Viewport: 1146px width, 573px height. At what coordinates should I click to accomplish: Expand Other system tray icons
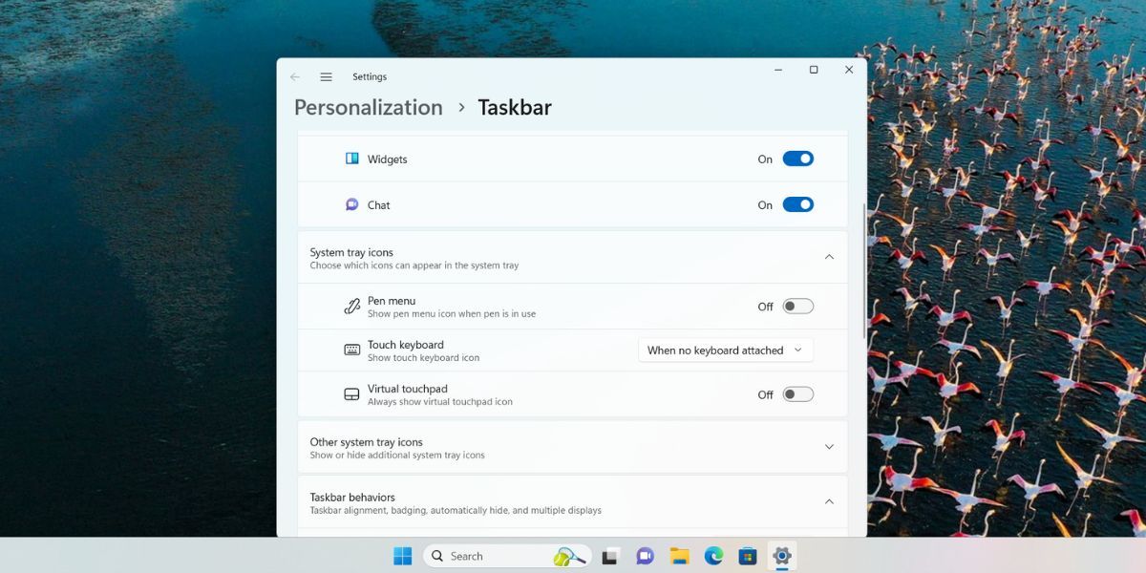[829, 446]
